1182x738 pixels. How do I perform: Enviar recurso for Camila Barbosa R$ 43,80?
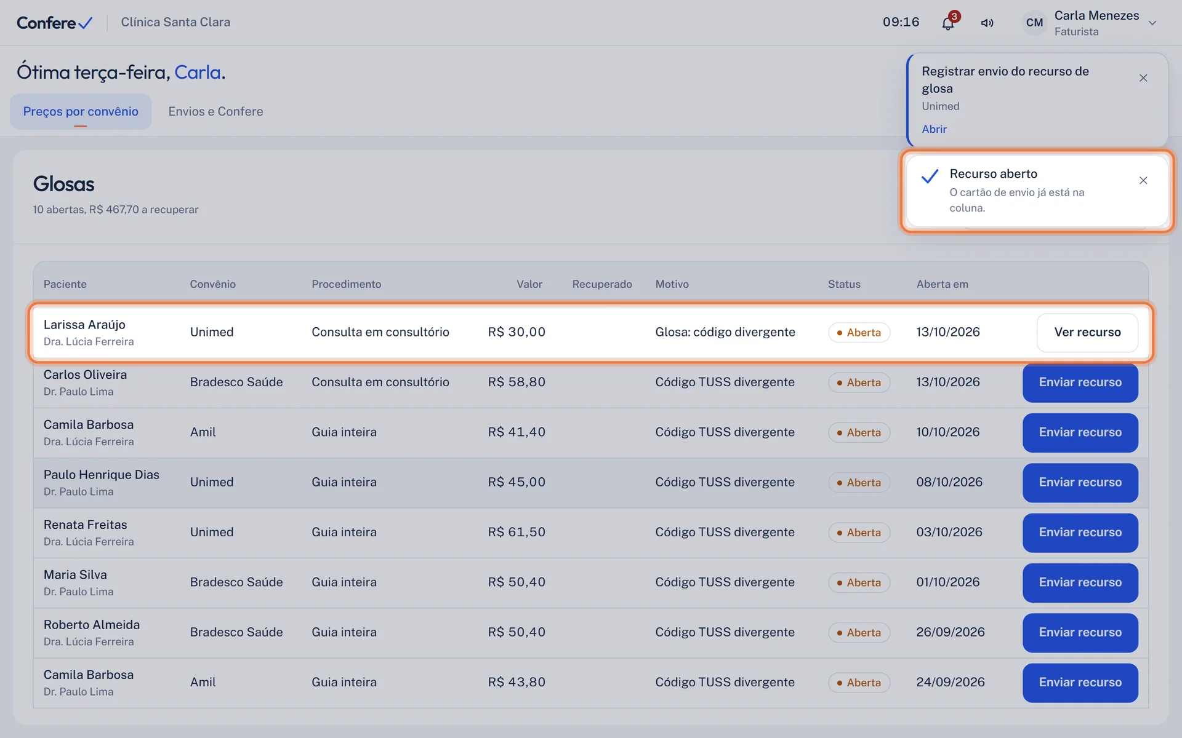click(1080, 682)
